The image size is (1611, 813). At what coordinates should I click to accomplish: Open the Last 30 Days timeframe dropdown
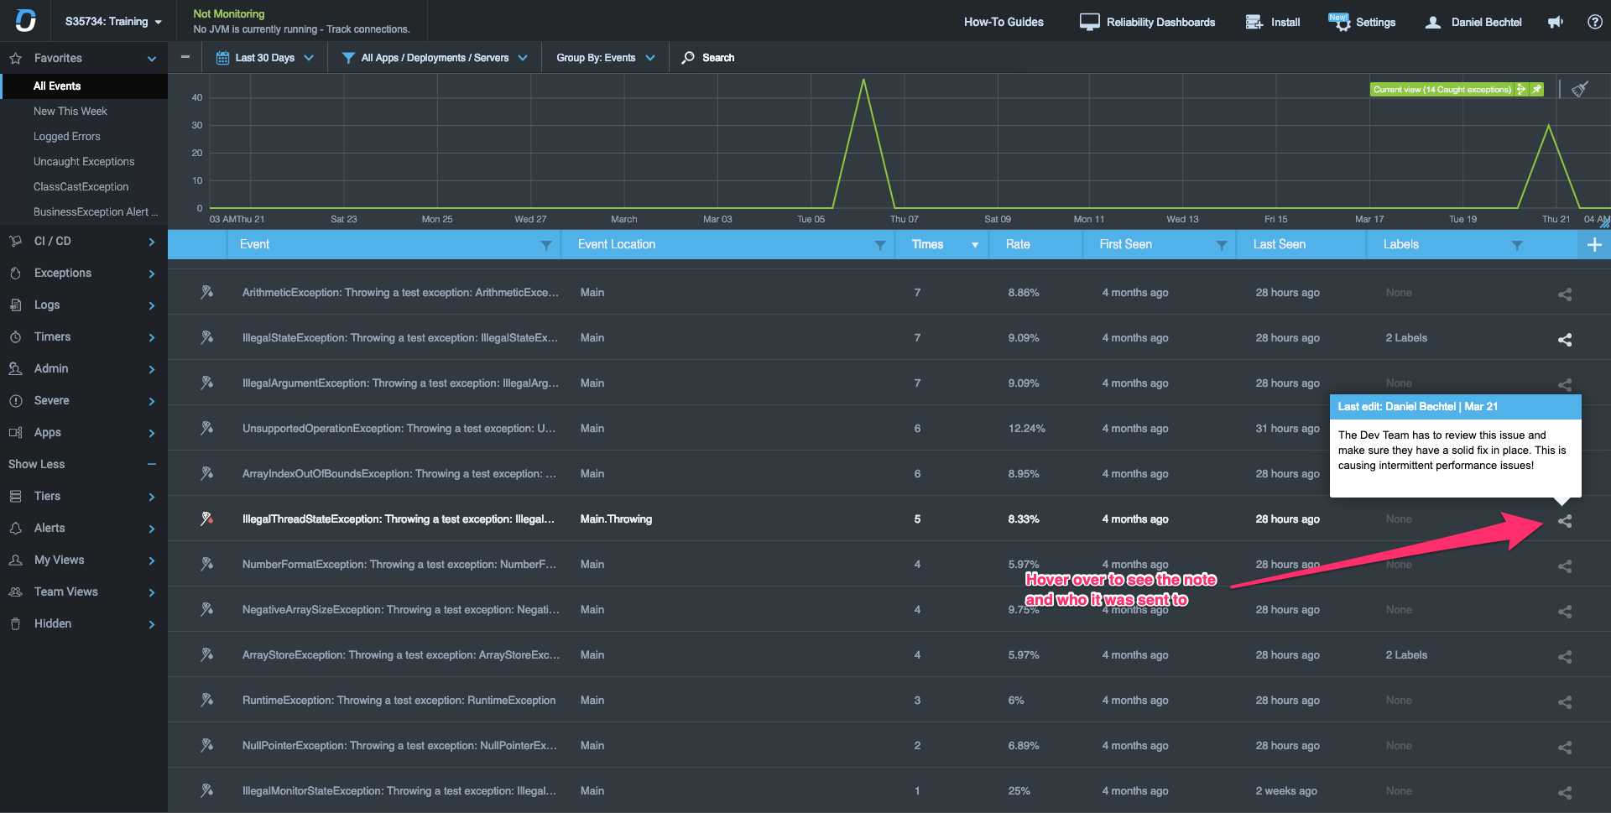coord(265,58)
